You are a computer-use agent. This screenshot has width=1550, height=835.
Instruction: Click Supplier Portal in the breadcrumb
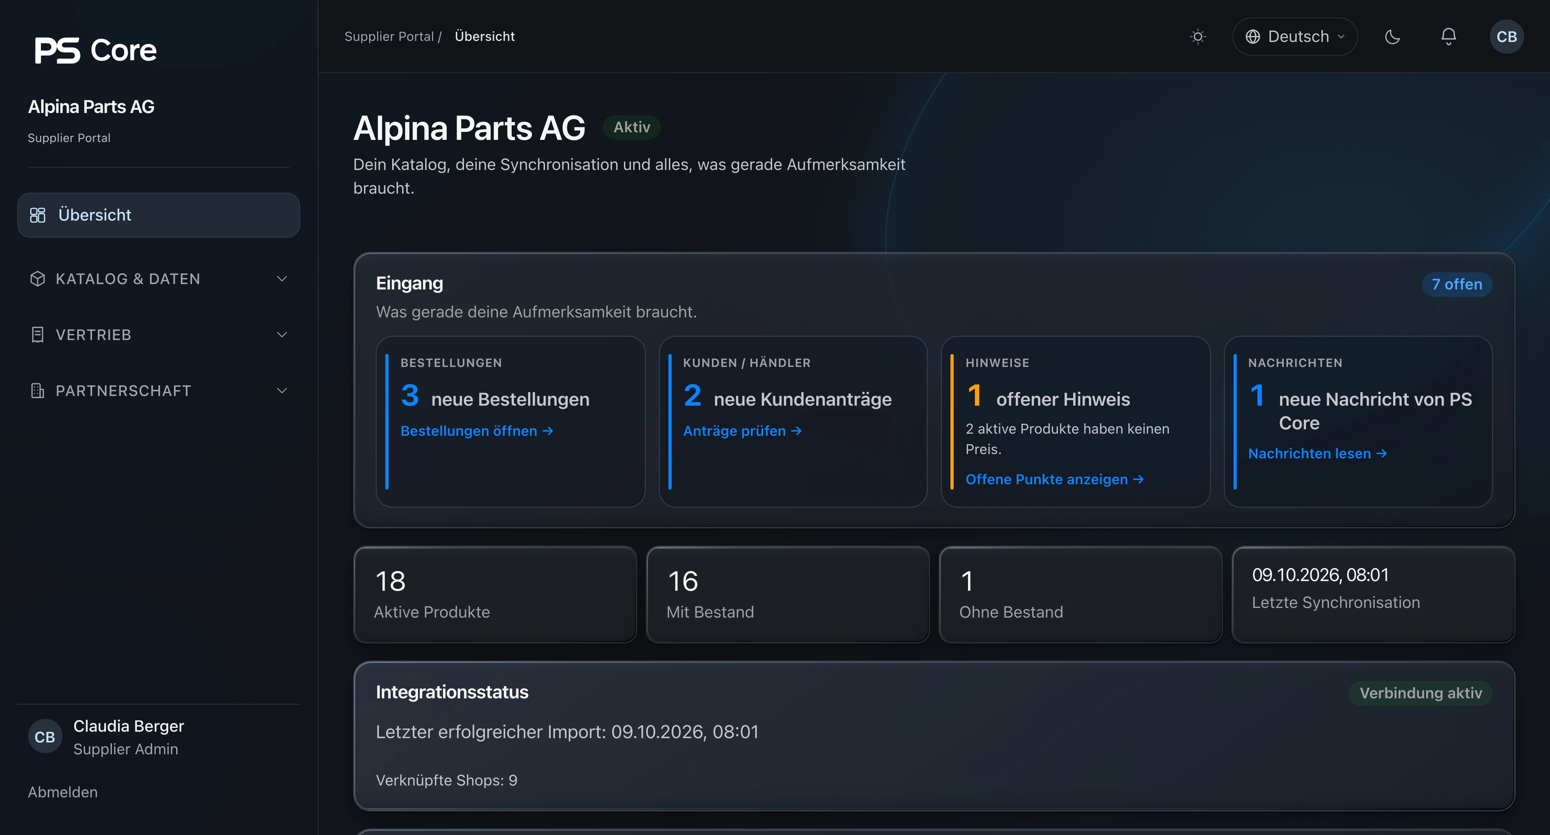(389, 37)
